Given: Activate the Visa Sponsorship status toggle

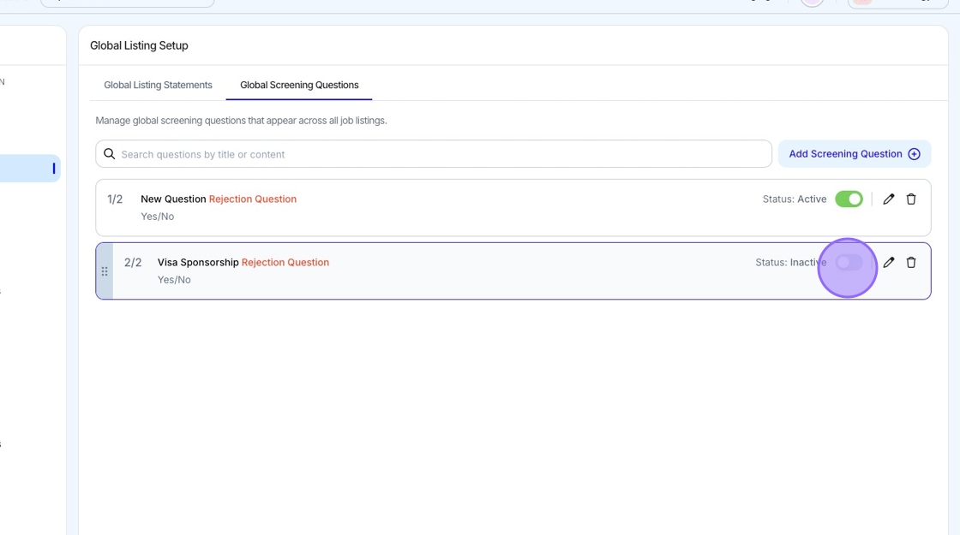Looking at the screenshot, I should pyautogui.click(x=849, y=262).
